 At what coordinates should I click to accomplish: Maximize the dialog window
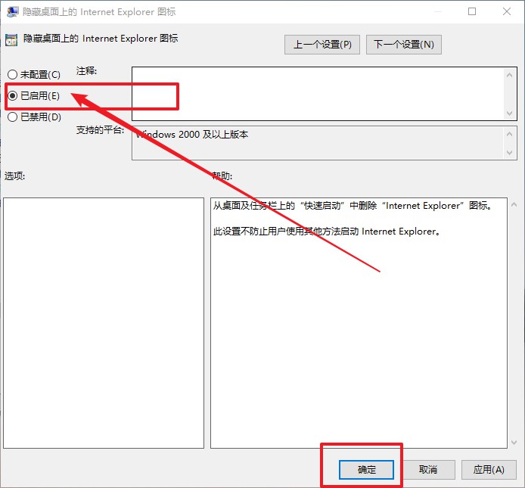[472, 11]
